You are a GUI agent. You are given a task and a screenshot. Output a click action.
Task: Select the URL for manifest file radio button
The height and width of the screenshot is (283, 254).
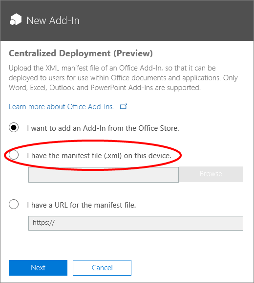coord(14,204)
